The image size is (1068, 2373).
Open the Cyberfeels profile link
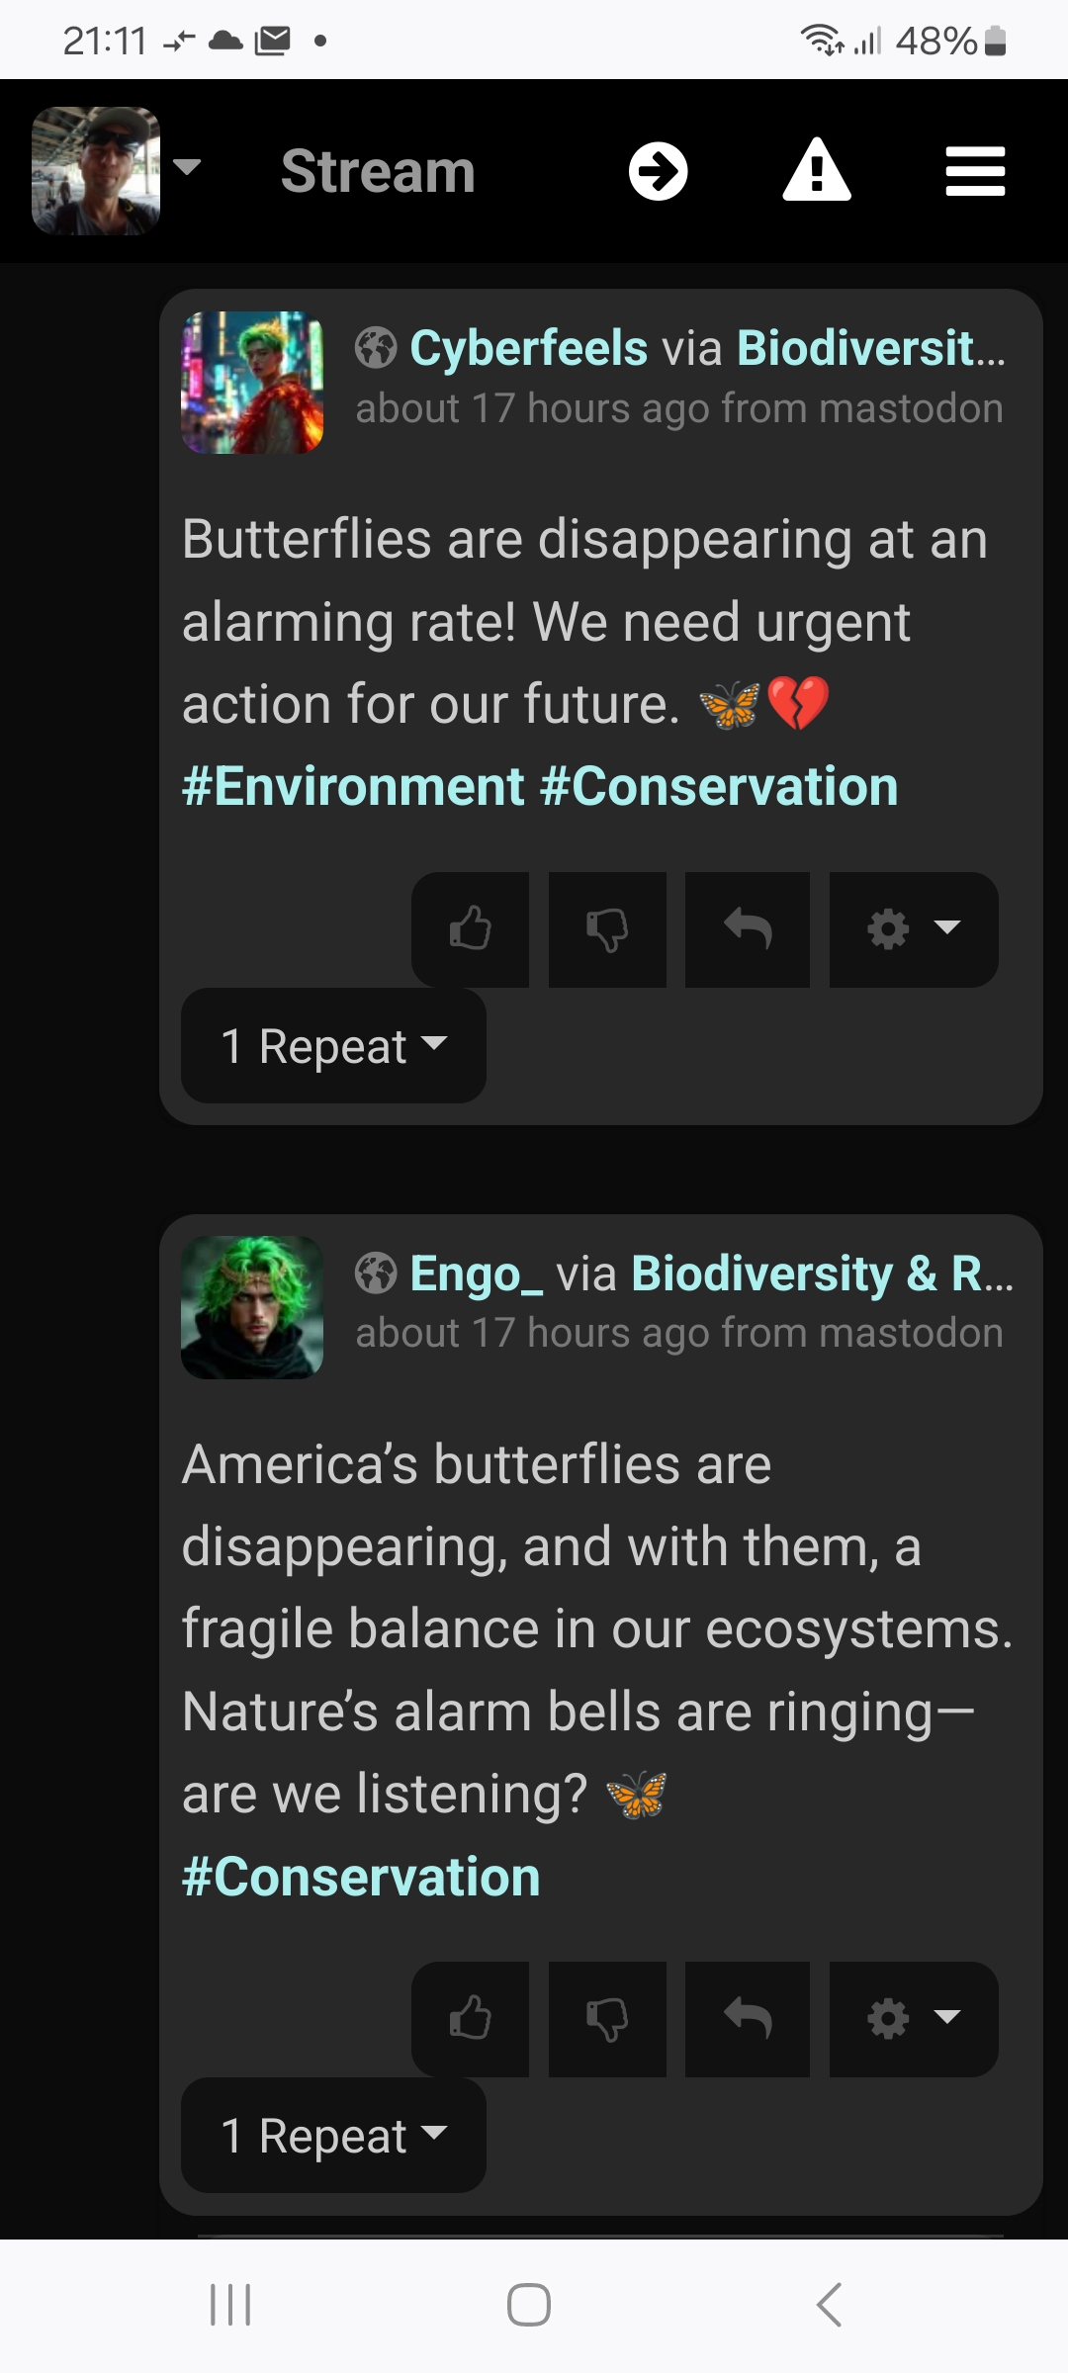point(529,348)
